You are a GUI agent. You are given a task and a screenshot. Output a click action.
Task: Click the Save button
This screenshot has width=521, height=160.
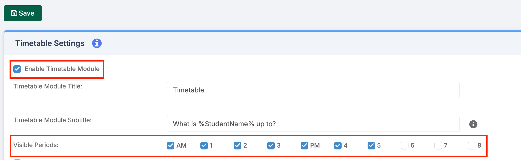point(23,13)
